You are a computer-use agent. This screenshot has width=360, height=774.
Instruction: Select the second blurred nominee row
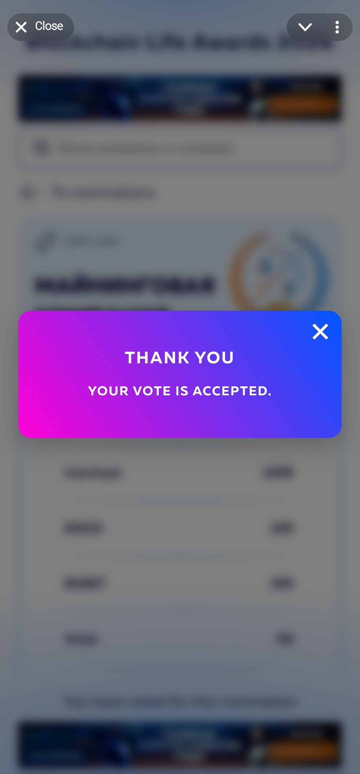point(180,528)
